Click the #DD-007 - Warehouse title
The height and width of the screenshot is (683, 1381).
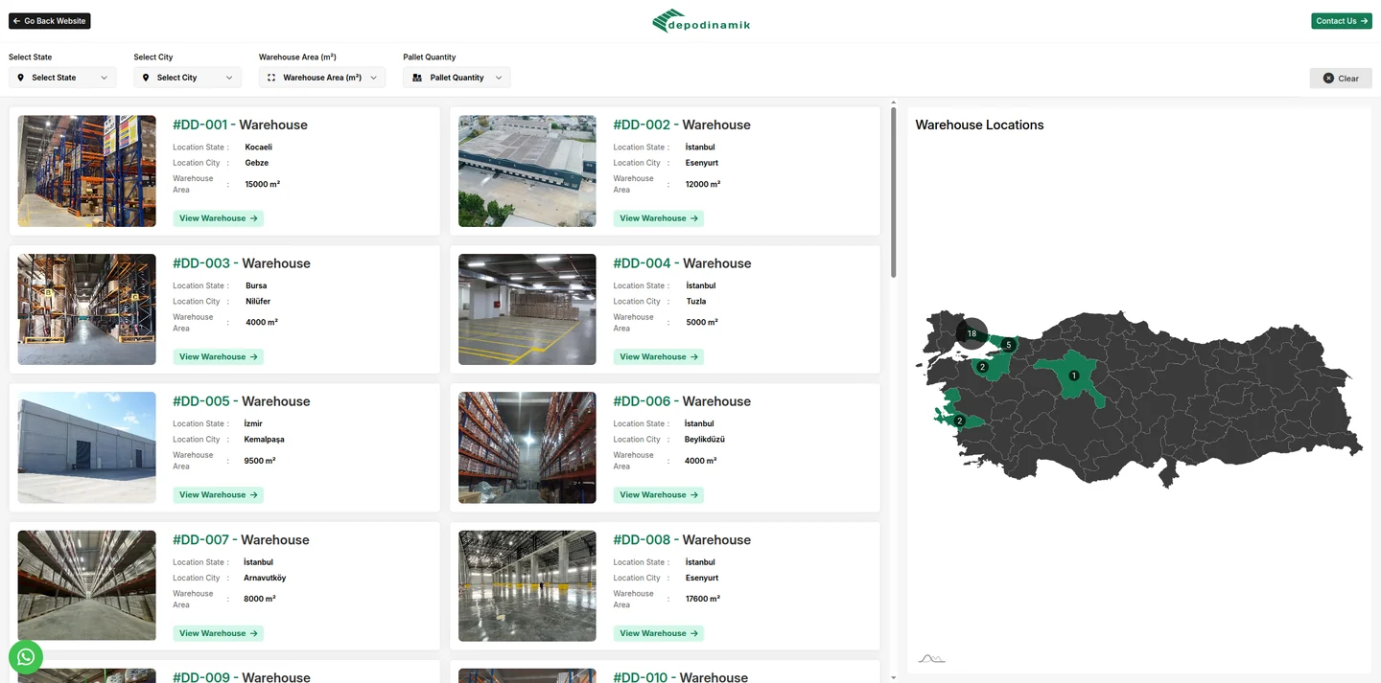[x=242, y=540]
